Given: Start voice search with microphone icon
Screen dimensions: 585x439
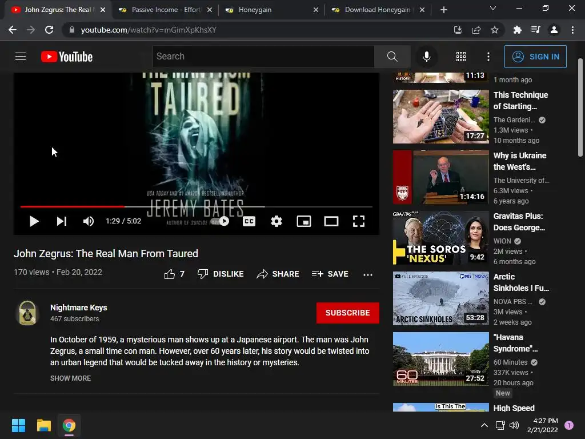Looking at the screenshot, I should click(426, 57).
